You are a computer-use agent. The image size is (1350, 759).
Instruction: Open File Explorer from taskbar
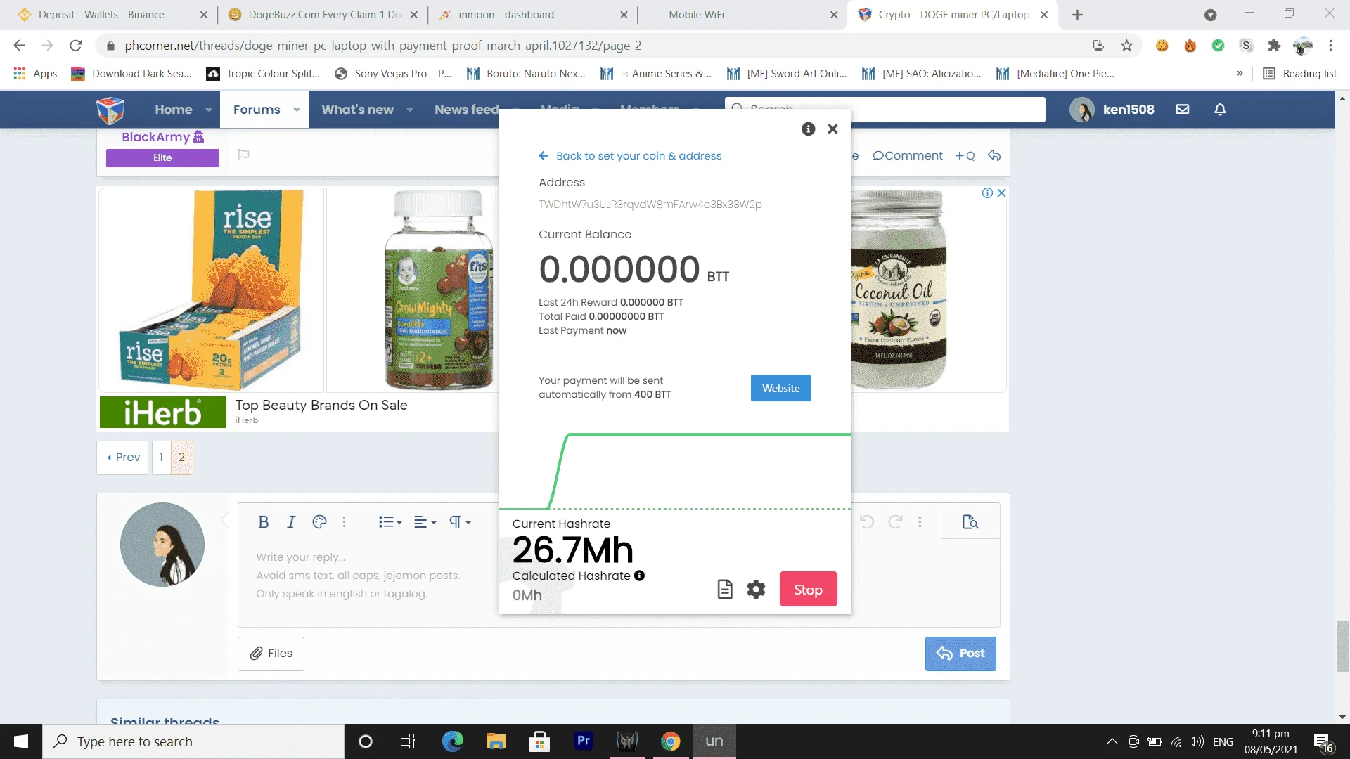click(x=496, y=741)
